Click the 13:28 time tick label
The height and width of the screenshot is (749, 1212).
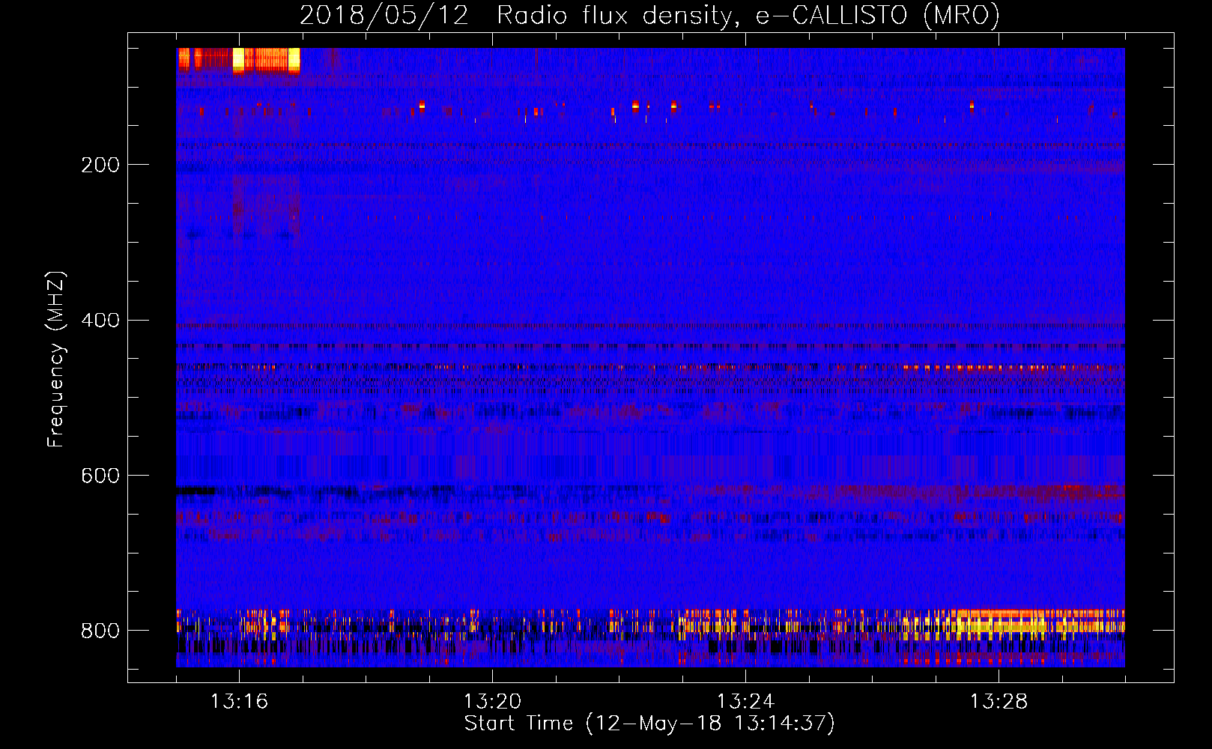(x=999, y=701)
